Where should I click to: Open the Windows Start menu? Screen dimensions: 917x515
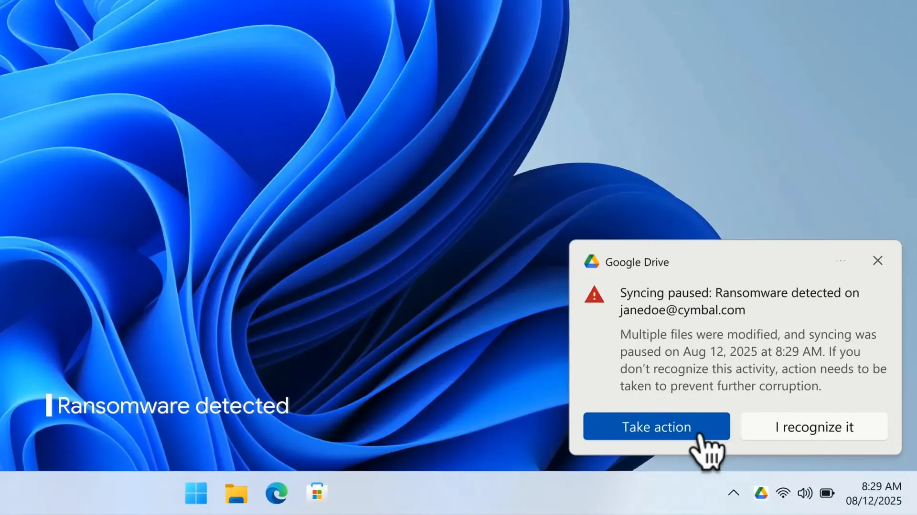(x=196, y=493)
